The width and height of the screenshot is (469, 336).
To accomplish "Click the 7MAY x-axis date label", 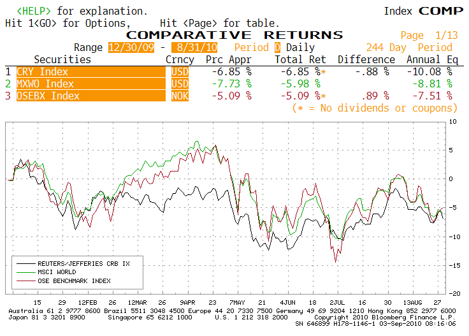I will click(x=237, y=302).
